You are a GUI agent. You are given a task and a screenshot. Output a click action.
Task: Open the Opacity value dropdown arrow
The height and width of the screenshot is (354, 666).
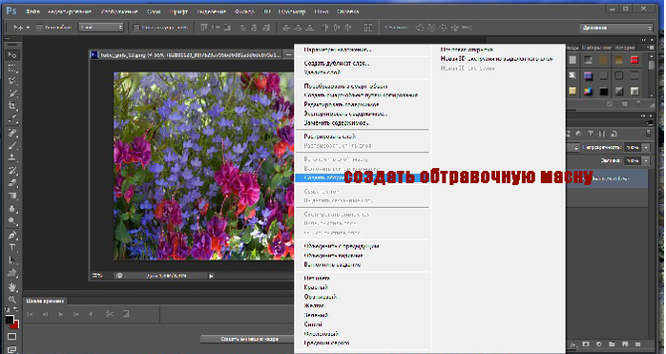(x=646, y=148)
